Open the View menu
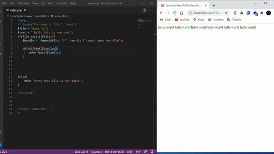The image size is (274, 154). [35, 3]
